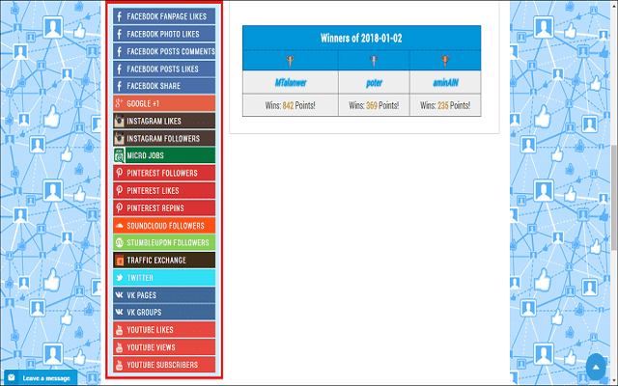Screen dimensions: 618x386
Task: Click the Google+ icon in sidebar
Action: 119,103
